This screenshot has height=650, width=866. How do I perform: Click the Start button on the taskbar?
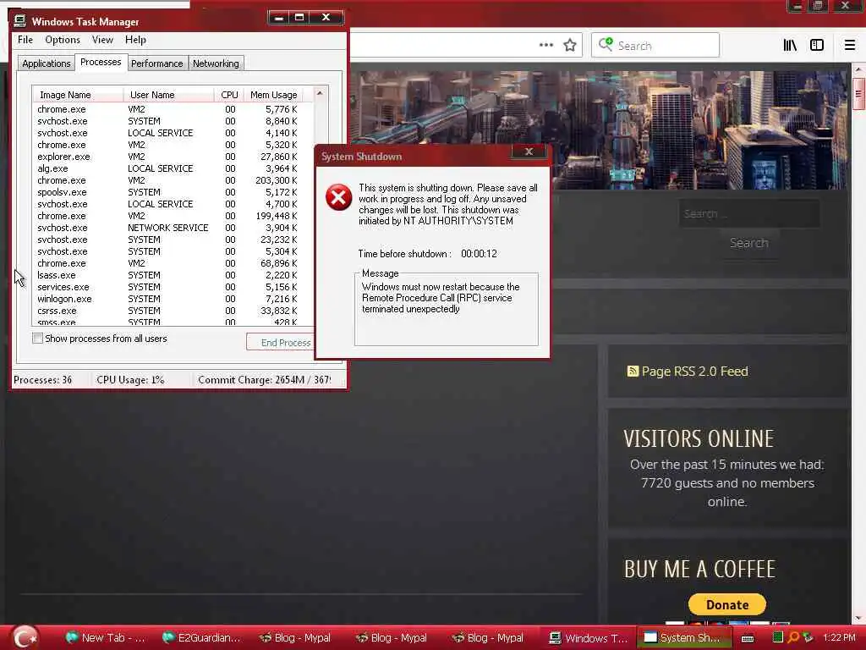[x=25, y=637]
